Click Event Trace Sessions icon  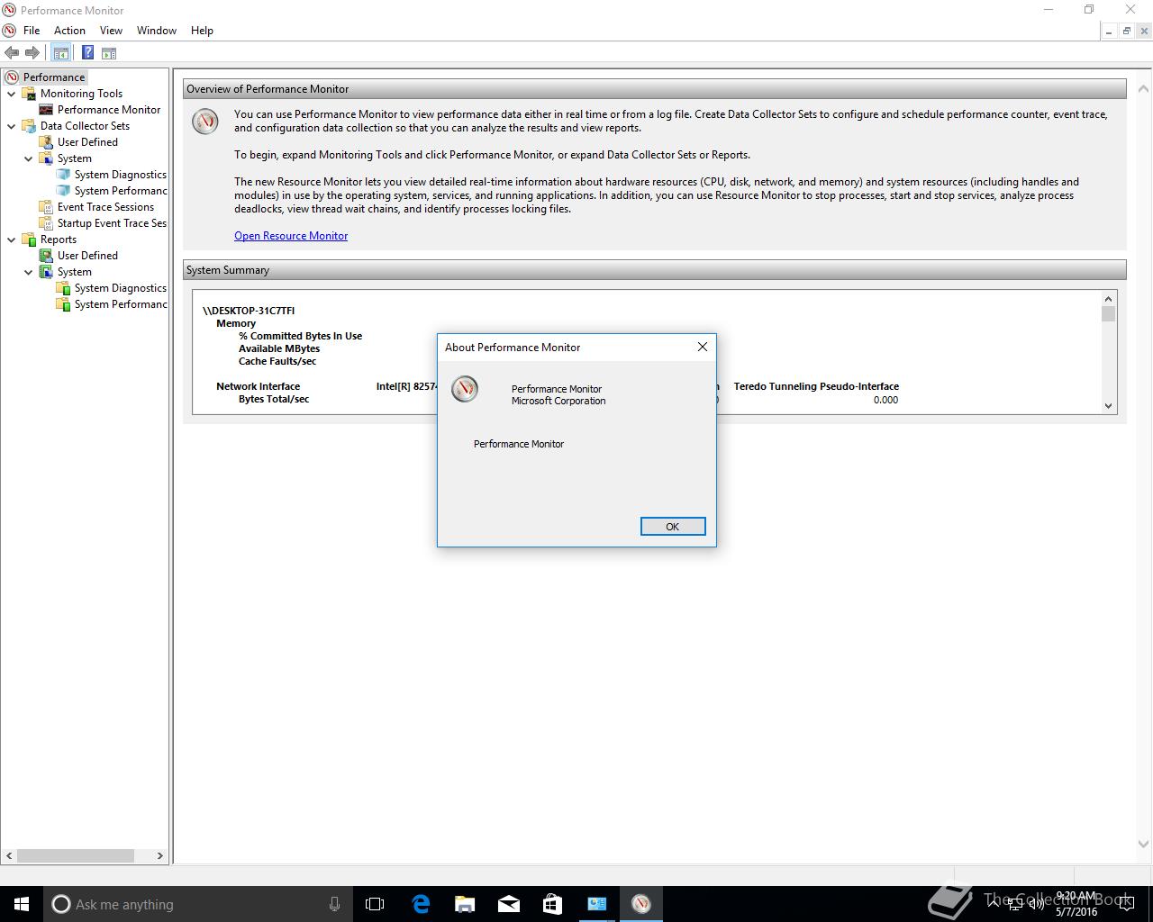pos(47,207)
